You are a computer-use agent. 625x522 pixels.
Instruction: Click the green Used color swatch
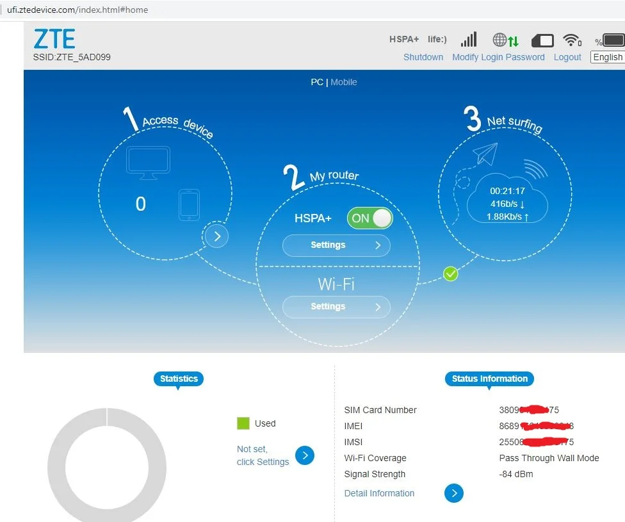243,423
